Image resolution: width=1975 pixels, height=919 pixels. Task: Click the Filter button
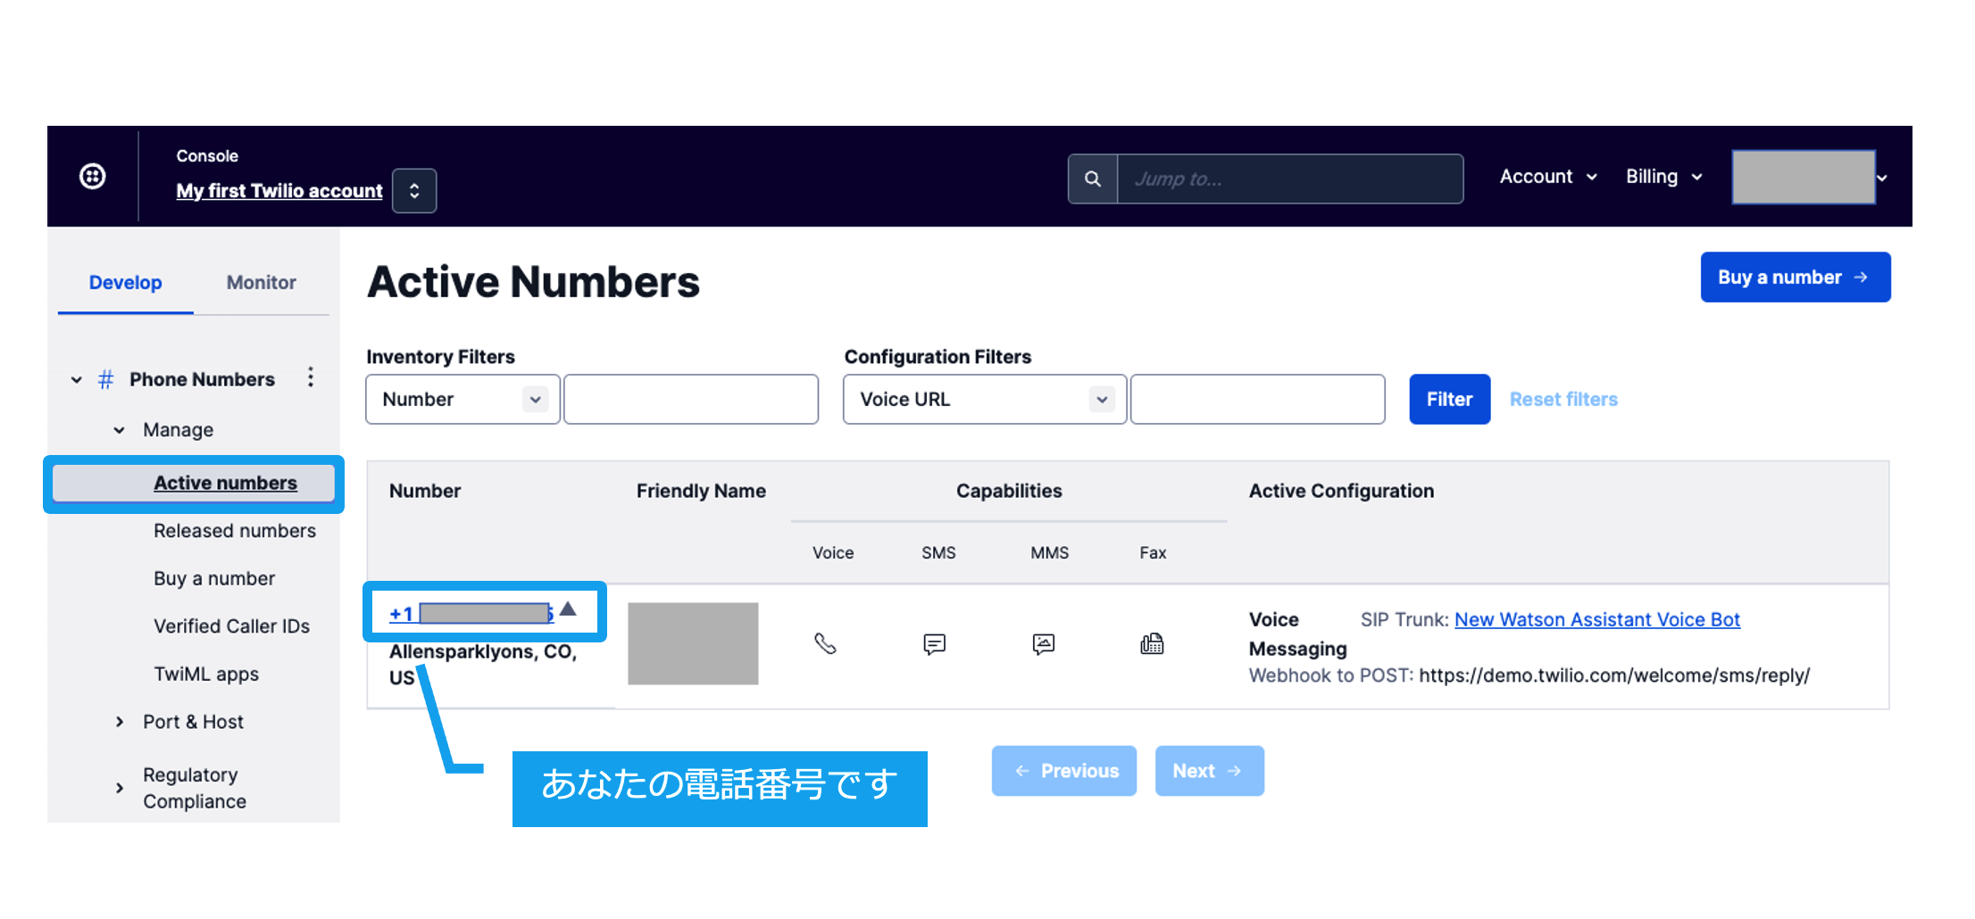tap(1449, 399)
